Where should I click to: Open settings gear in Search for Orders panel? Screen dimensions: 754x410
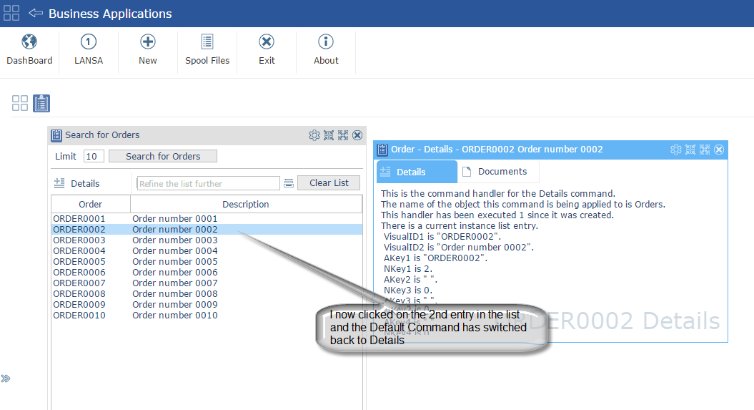314,135
